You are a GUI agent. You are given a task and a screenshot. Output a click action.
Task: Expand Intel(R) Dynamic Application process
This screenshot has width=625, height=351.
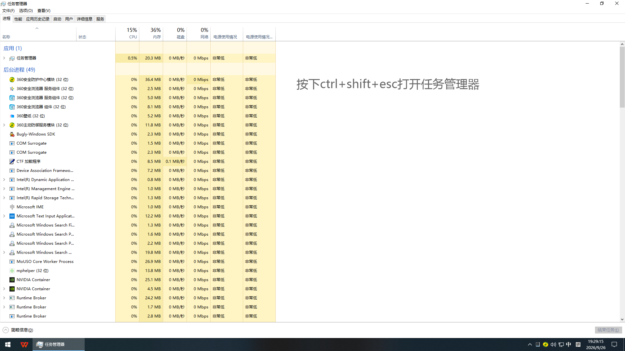(x=4, y=180)
